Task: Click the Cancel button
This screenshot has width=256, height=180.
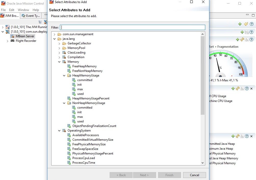Action: pyautogui.click(x=195, y=175)
